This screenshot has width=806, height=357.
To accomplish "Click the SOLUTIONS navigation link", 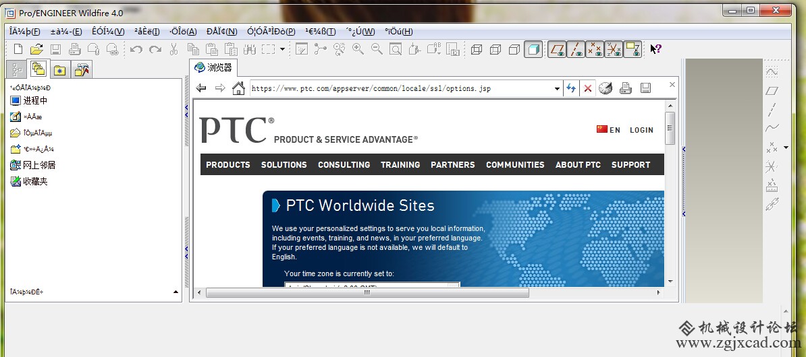I will tap(284, 164).
